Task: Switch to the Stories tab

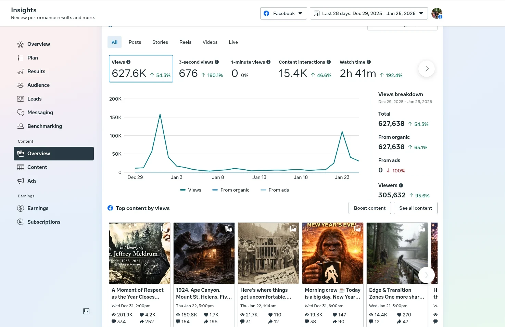Action: pyautogui.click(x=160, y=42)
